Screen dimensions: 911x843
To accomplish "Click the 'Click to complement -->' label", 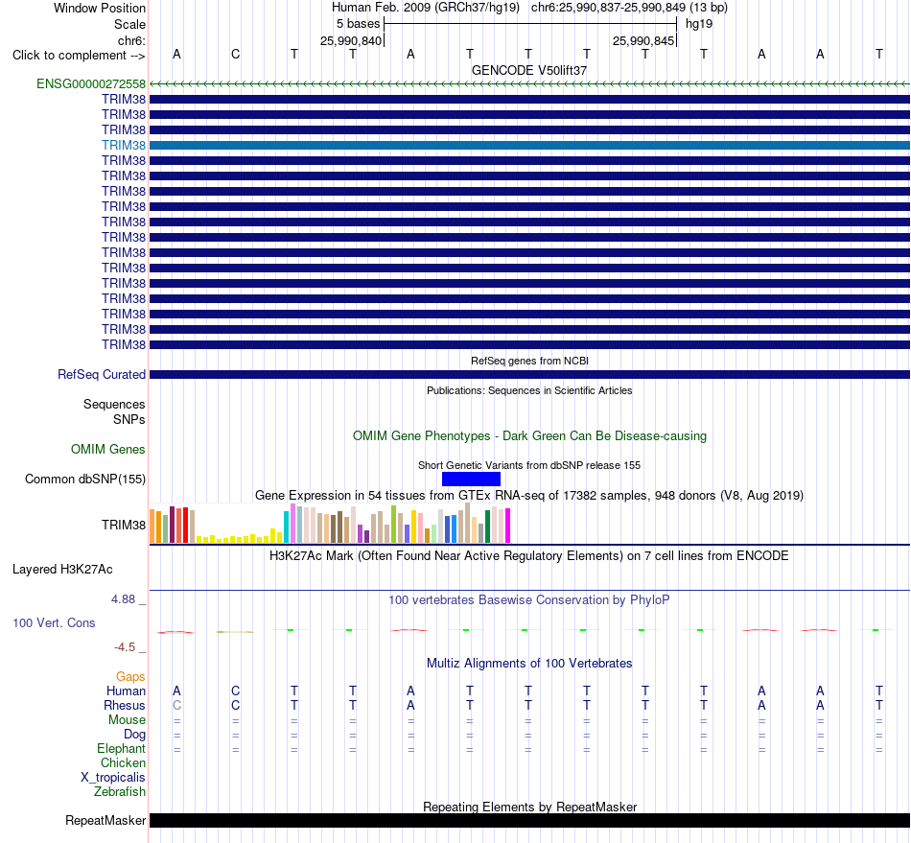I will pyautogui.click(x=79, y=56).
